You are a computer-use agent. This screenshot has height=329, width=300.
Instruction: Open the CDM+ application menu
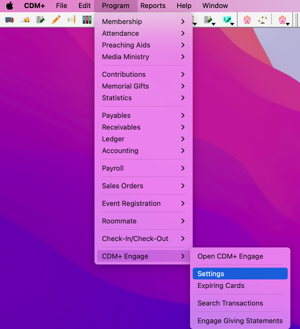point(34,6)
